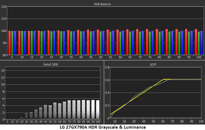Click the RGB Balance chart title
This screenshot has width=205, height=130.
click(102, 4)
